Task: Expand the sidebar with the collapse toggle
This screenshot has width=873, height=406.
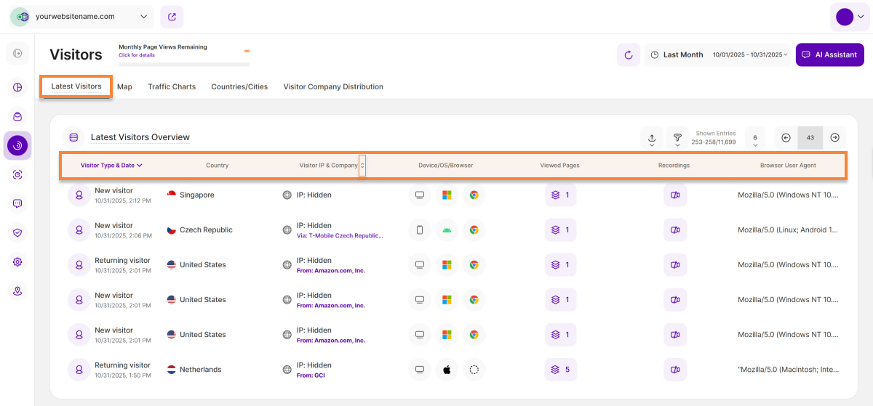Action: [17, 53]
